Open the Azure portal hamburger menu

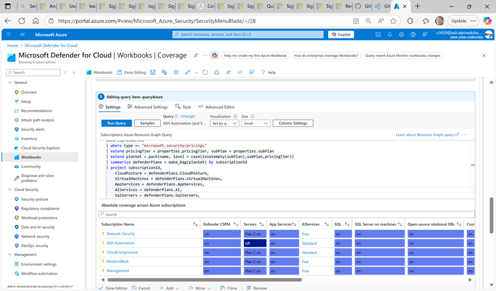[22, 35]
